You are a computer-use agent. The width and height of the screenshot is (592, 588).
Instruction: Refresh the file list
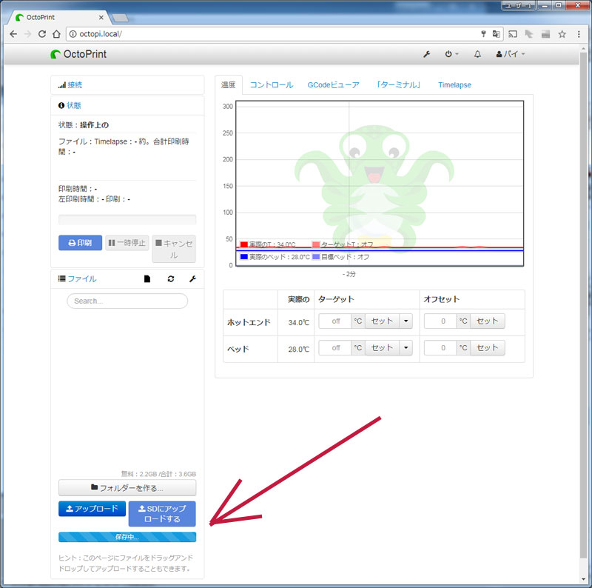coord(171,279)
